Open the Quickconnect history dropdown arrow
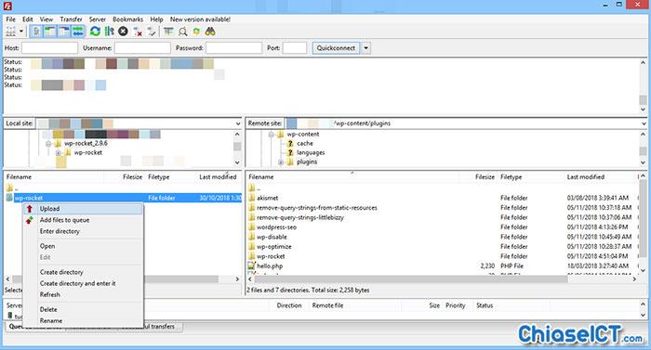 (x=365, y=48)
